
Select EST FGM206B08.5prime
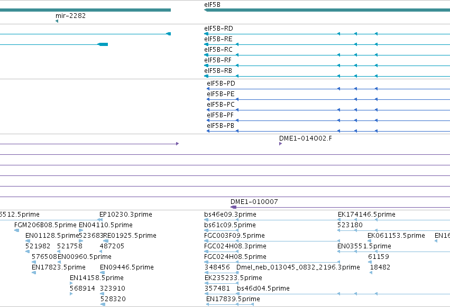[x=45, y=225]
